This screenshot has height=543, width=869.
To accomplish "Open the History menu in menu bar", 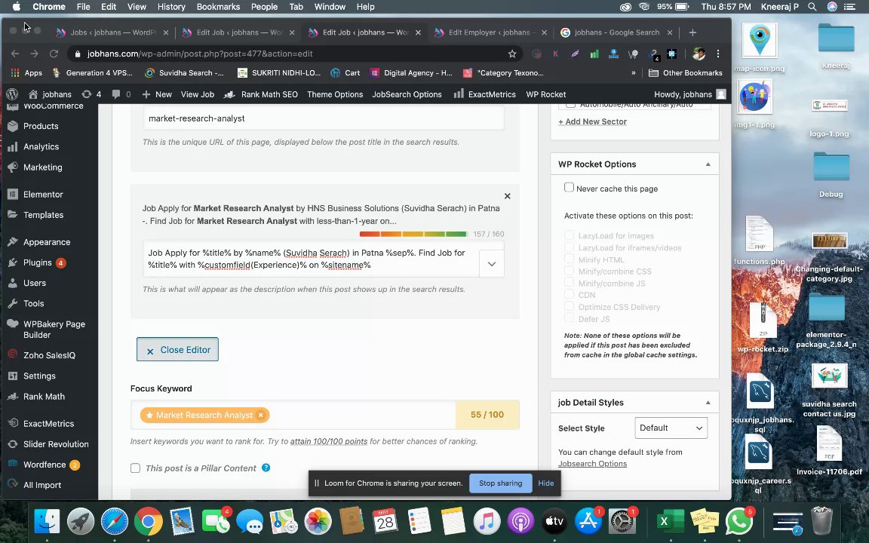I will (171, 7).
